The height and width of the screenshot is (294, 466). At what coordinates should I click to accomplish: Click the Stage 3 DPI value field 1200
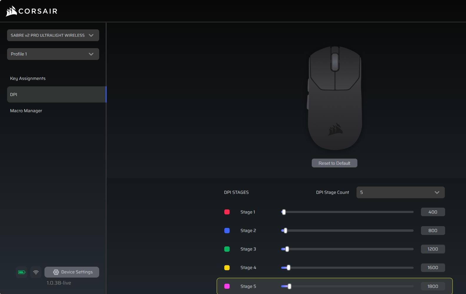pos(433,249)
